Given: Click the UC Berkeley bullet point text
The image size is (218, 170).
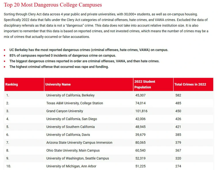Looking at the screenshot, I should [x=89, y=50].
